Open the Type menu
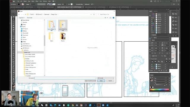This screenshot has width=190, height=107. (x=29, y=1)
